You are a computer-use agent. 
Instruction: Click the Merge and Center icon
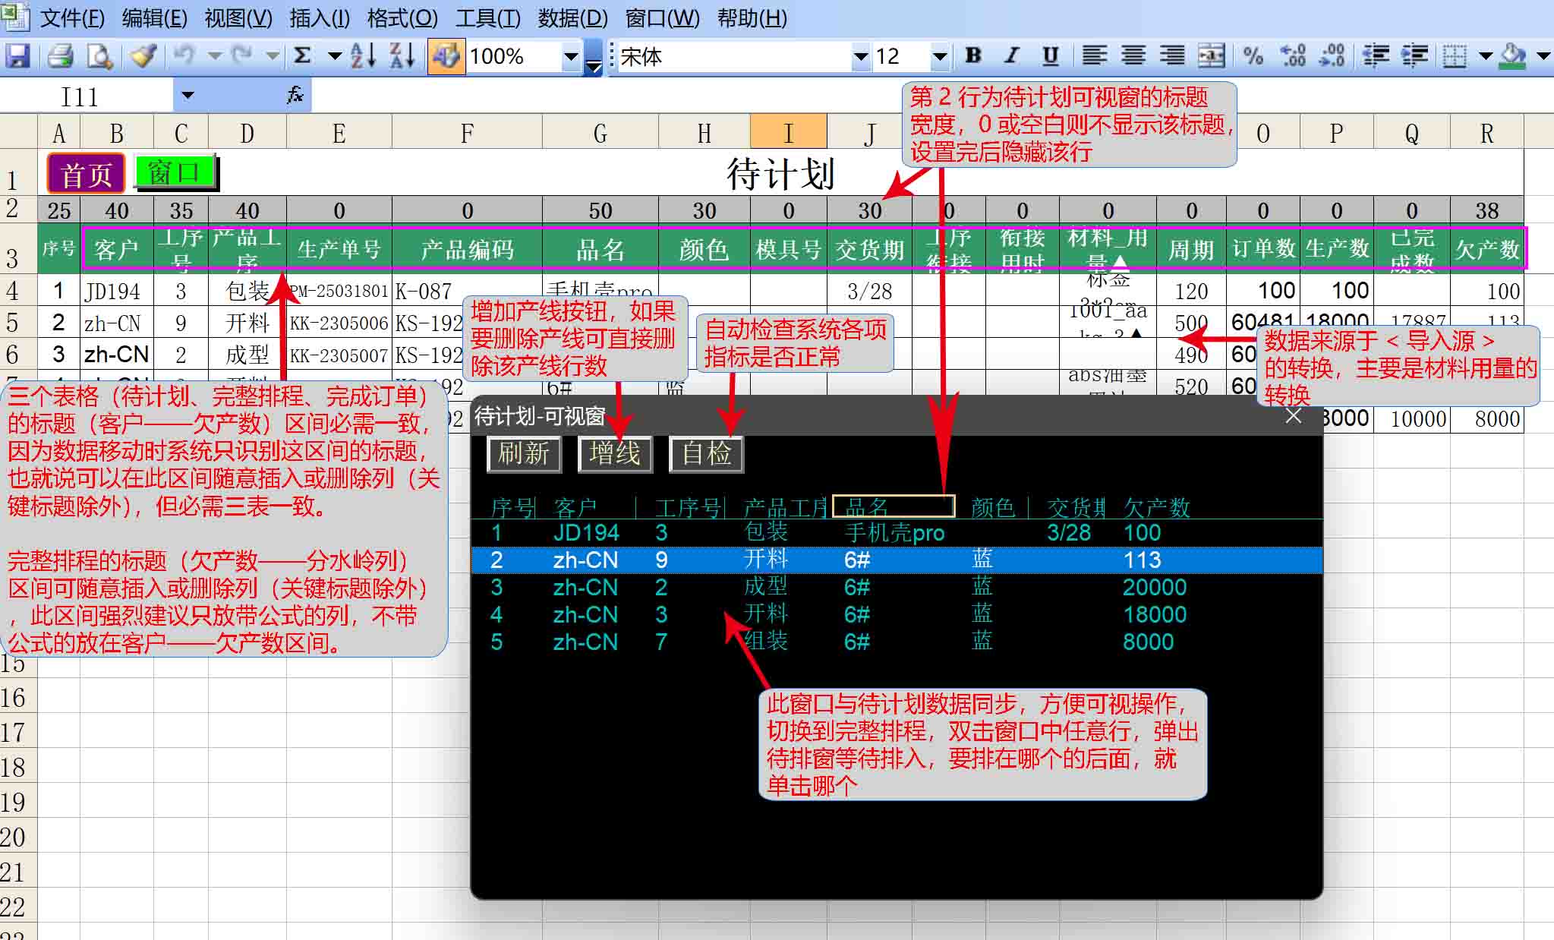pos(1211,55)
